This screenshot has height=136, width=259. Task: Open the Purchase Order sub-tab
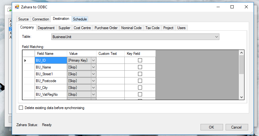[x=106, y=28]
